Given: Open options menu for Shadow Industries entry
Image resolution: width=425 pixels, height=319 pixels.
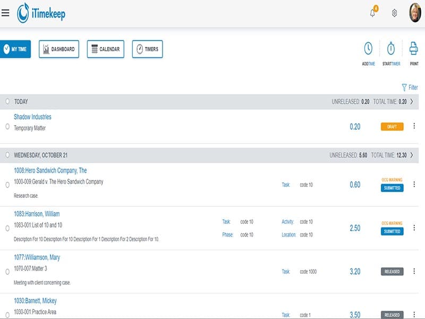Looking at the screenshot, I should [414, 127].
